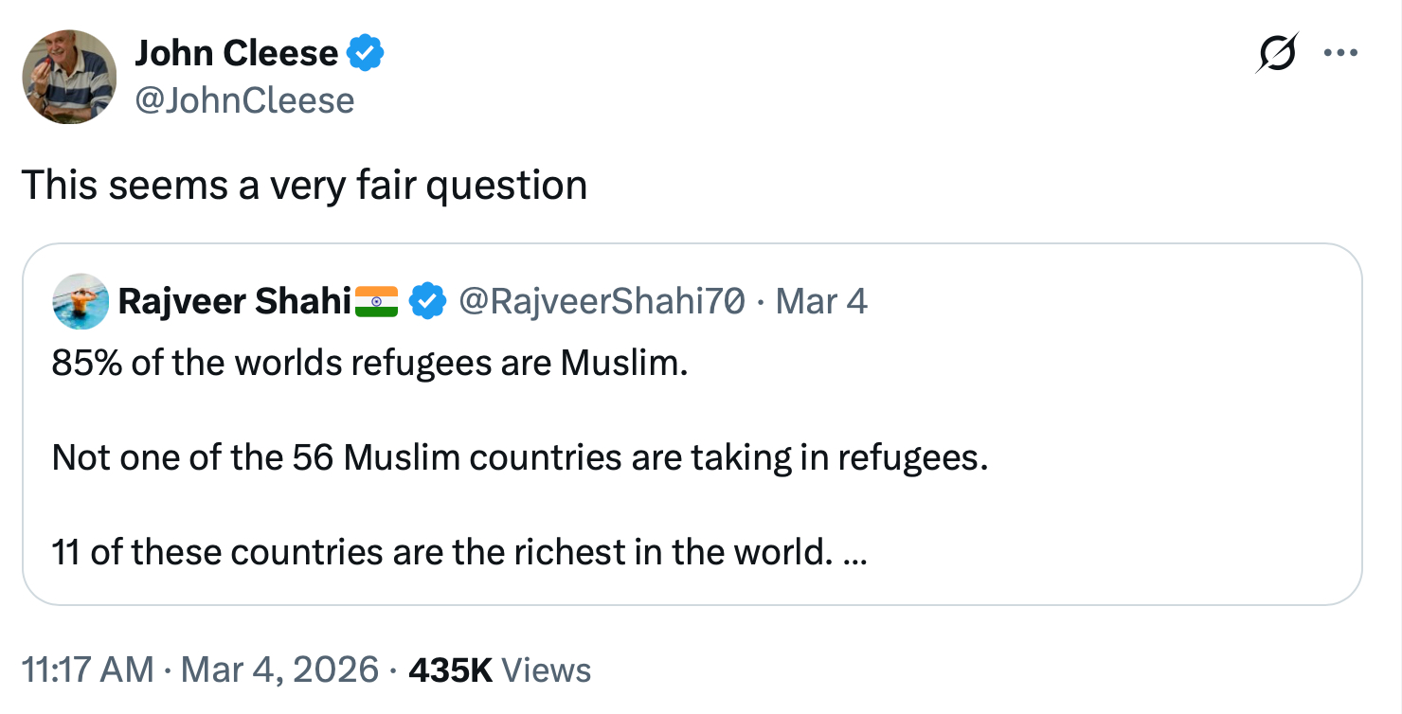Click John Cleese's blue verified badge

coord(366,54)
